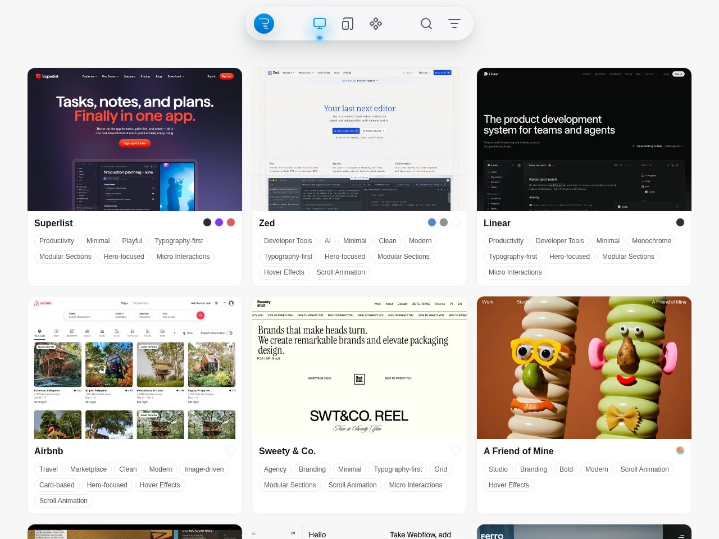Open the A Friend of Mine preview thumbnail

(584, 368)
